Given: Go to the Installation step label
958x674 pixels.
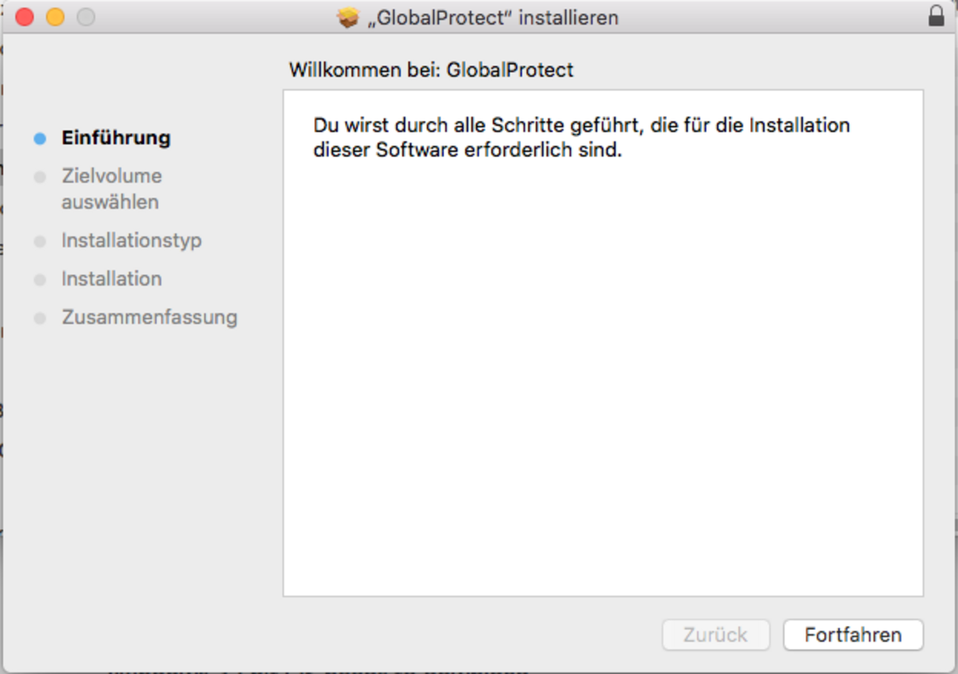Looking at the screenshot, I should 112,279.
